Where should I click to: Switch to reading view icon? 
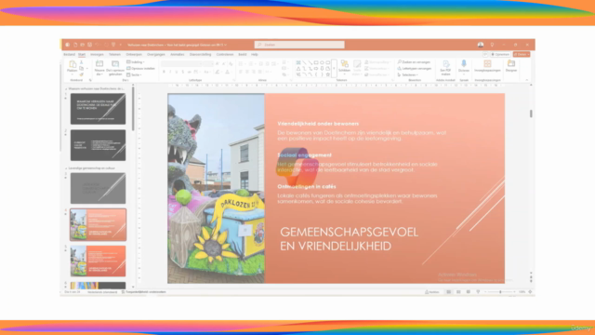point(469,292)
